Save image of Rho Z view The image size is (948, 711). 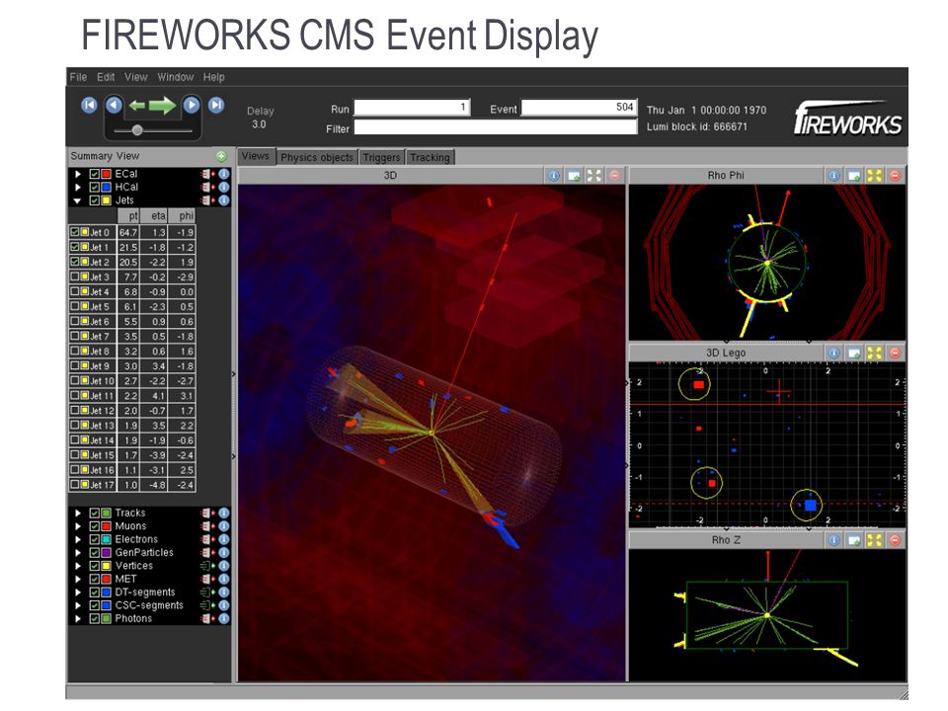854,540
